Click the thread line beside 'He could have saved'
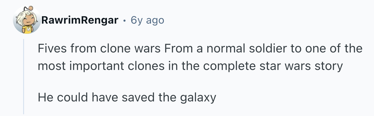This screenshot has width=374, height=116. pyautogui.click(x=23, y=97)
